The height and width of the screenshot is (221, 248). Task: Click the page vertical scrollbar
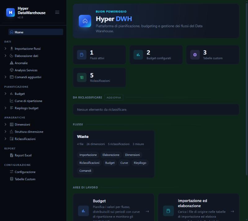click(x=247, y=89)
